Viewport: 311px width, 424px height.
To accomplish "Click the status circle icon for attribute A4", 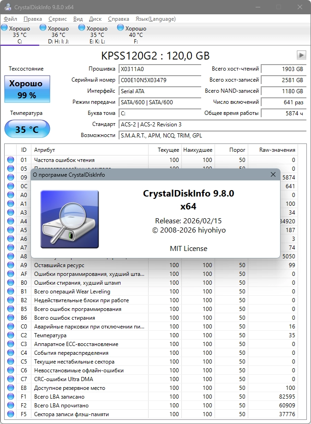I will (x=11, y=221).
